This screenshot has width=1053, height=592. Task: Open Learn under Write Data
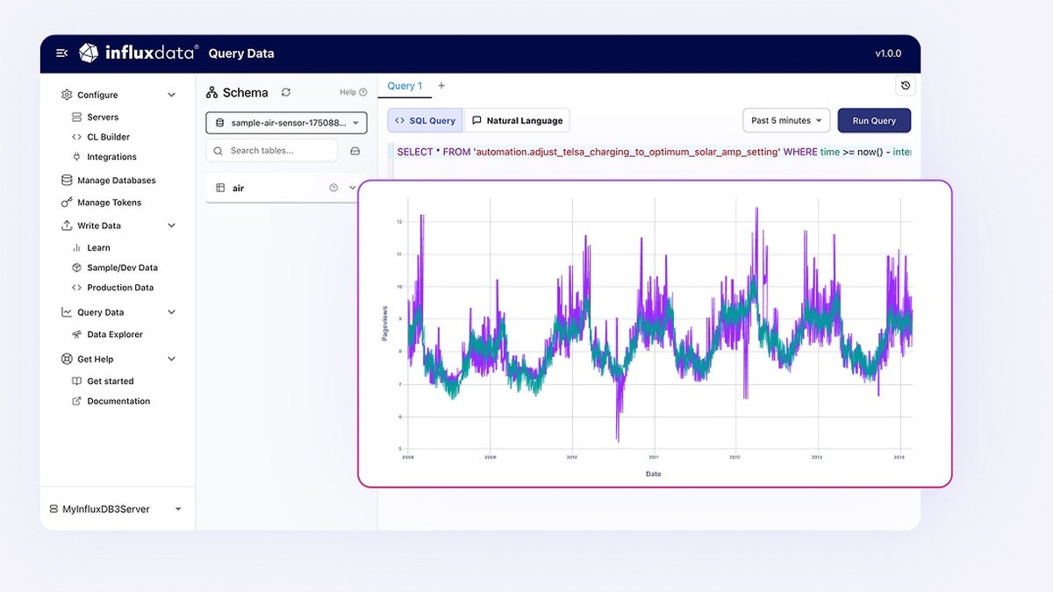pos(98,248)
